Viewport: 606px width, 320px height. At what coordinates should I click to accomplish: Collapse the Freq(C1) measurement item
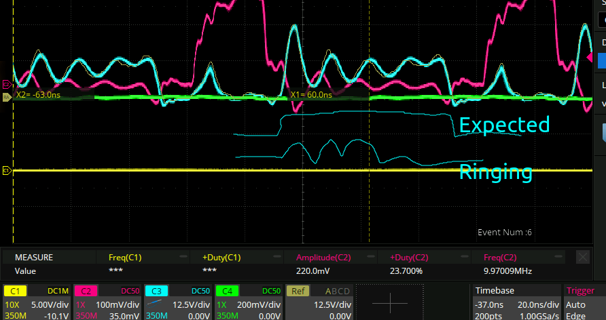click(182, 258)
